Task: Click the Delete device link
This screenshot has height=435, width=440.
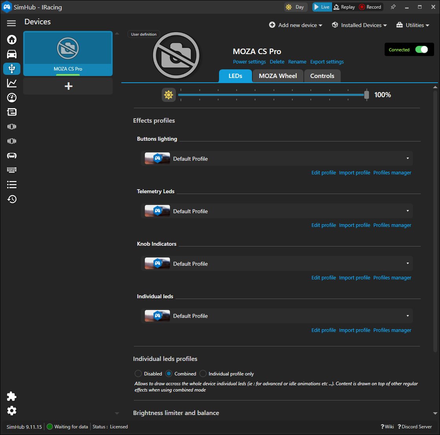Action: point(277,62)
